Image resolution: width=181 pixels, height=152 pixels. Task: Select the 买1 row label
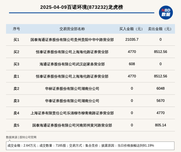click(x=16, y=40)
